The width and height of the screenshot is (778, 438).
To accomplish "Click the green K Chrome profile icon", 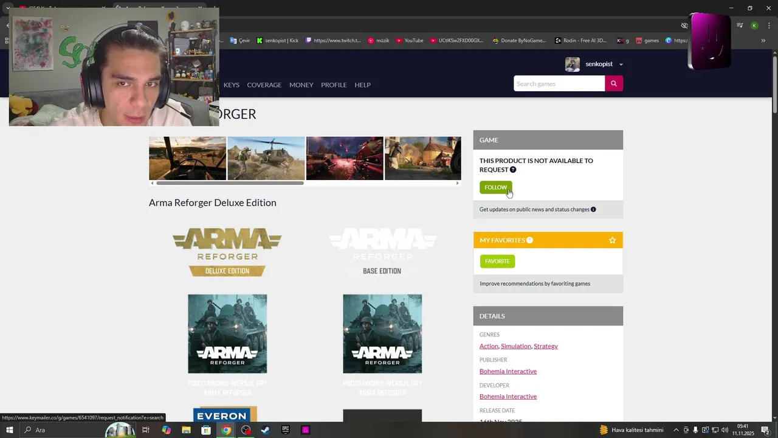I will 754,26.
